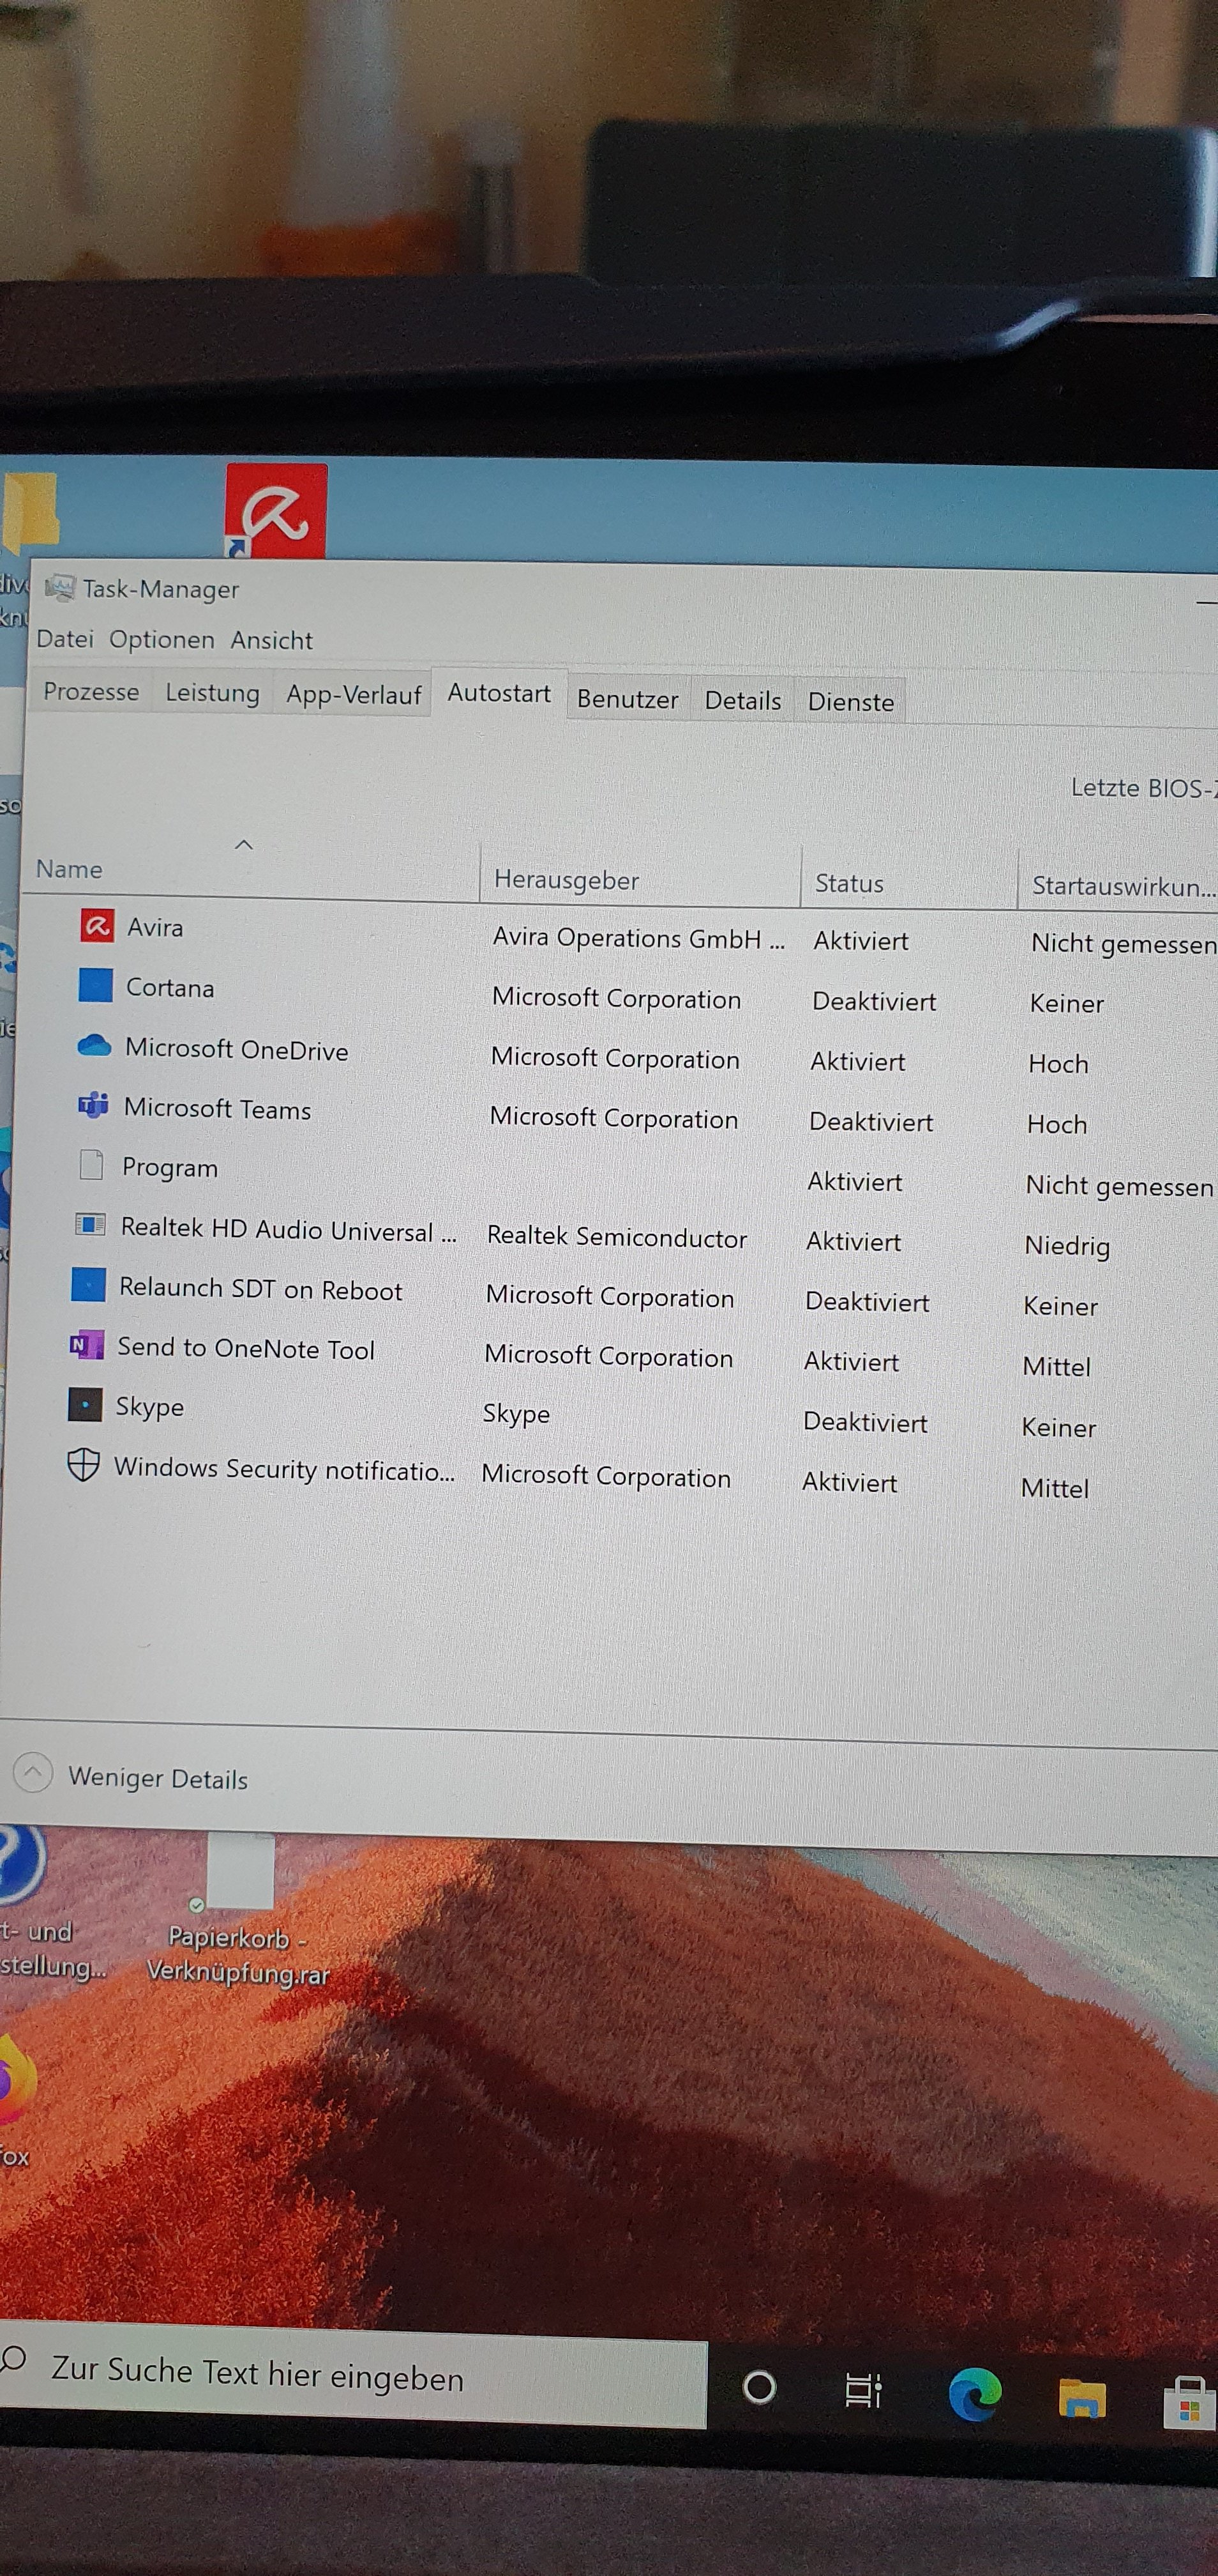Click the Nicht gemessen value in Avira row
Image resolution: width=1218 pixels, height=2576 pixels.
pyautogui.click(x=1124, y=944)
